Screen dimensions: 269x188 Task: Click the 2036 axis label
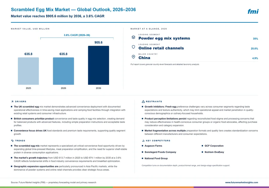tap(98, 88)
